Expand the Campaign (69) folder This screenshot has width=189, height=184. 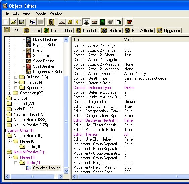tap(9, 93)
